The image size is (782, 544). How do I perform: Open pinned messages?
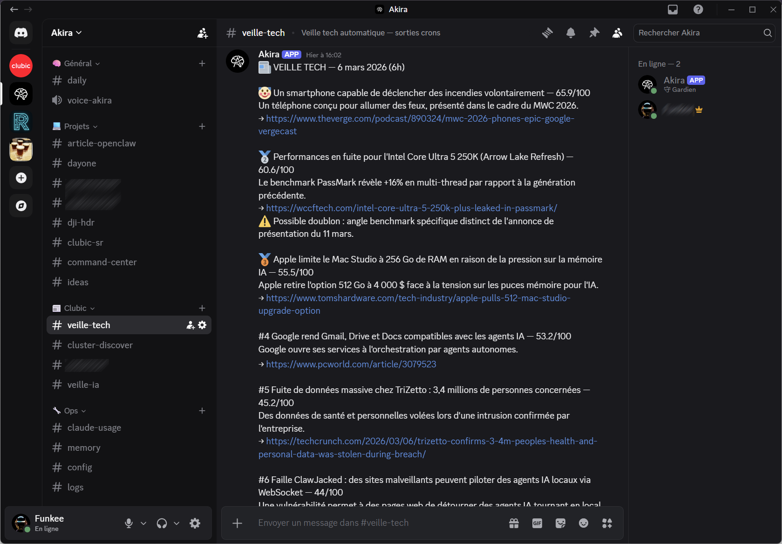594,33
